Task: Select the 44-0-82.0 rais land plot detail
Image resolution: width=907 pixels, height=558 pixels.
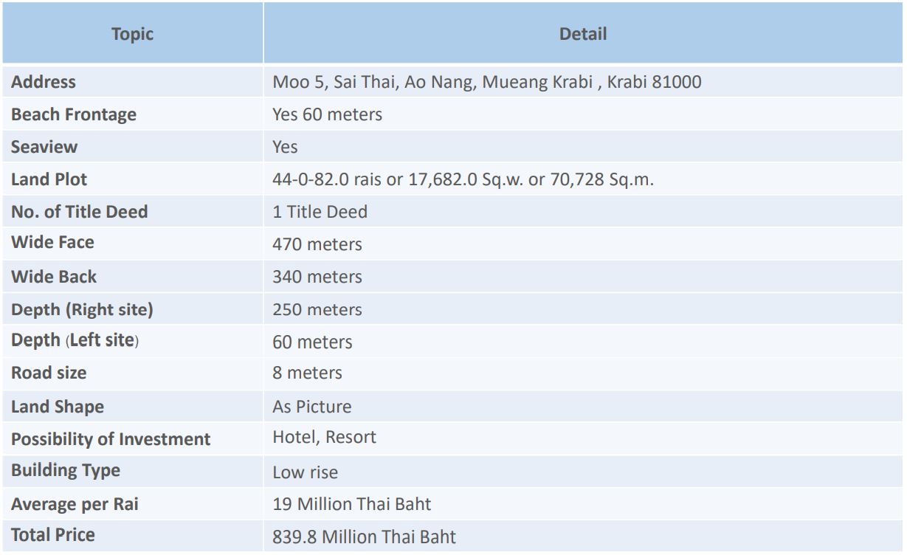Action: 463,179
